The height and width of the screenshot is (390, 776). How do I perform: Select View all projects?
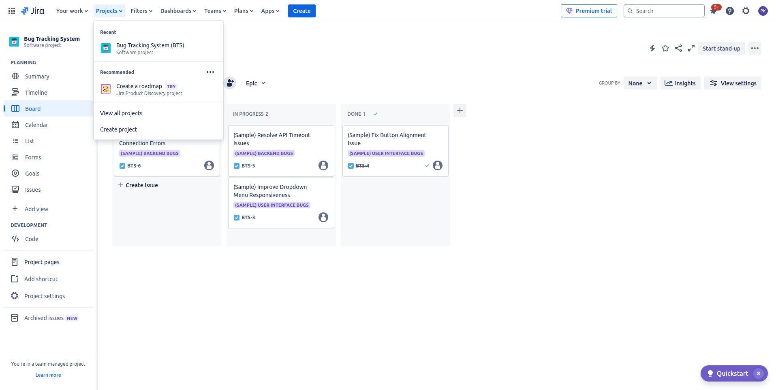[x=121, y=113]
